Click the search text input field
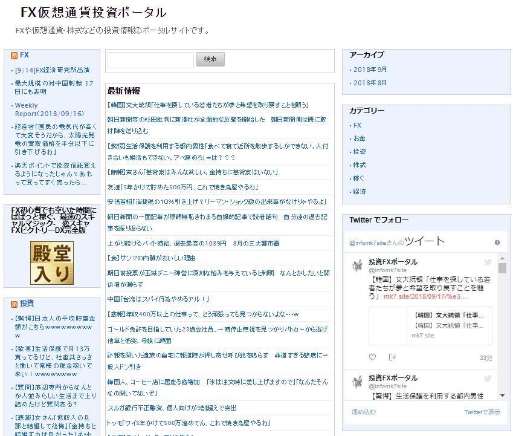 (150, 60)
